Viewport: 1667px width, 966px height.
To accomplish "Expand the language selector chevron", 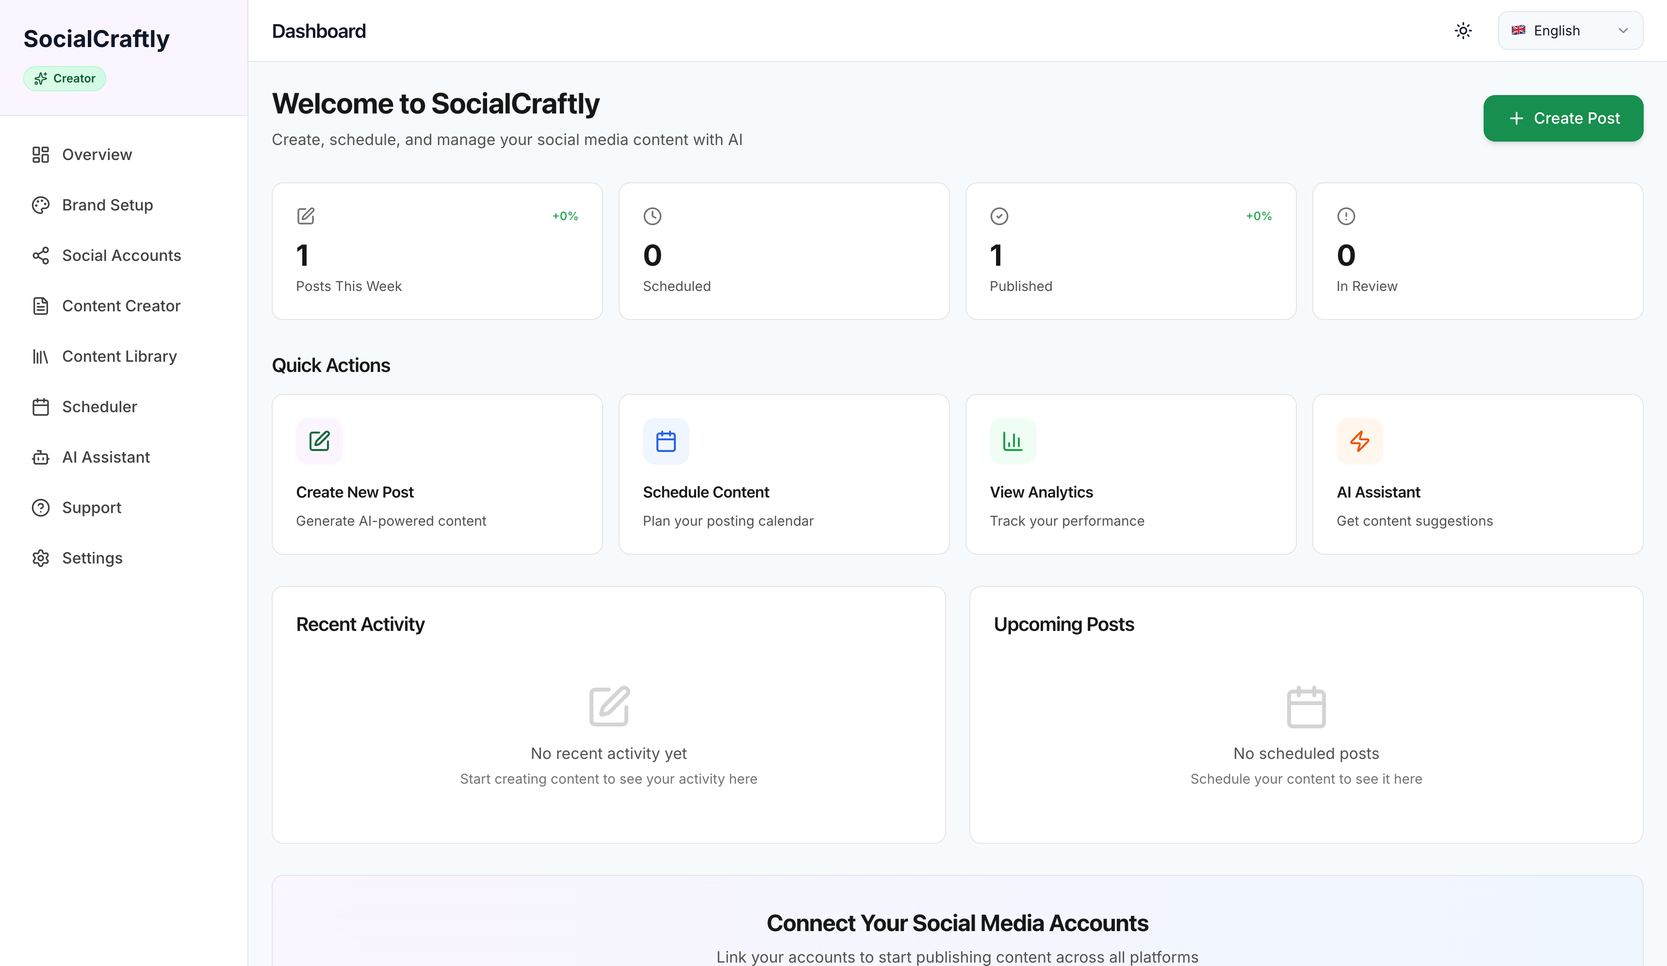I will [1623, 31].
